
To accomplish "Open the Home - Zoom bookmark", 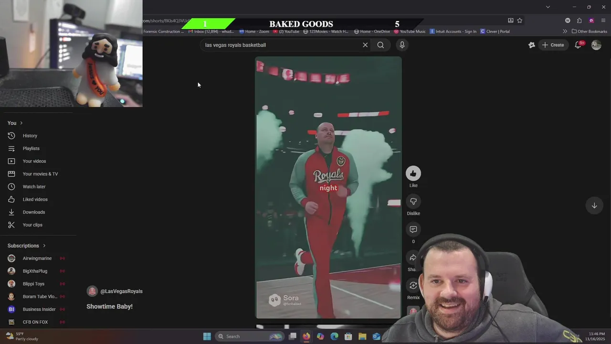I will (254, 32).
